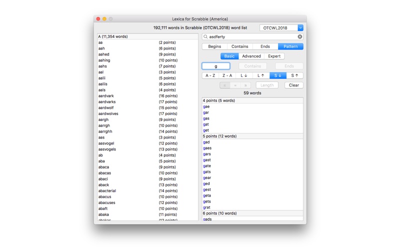Sort by score ascending (S ↑)
The width and height of the screenshot is (400, 250).
coord(294,75)
